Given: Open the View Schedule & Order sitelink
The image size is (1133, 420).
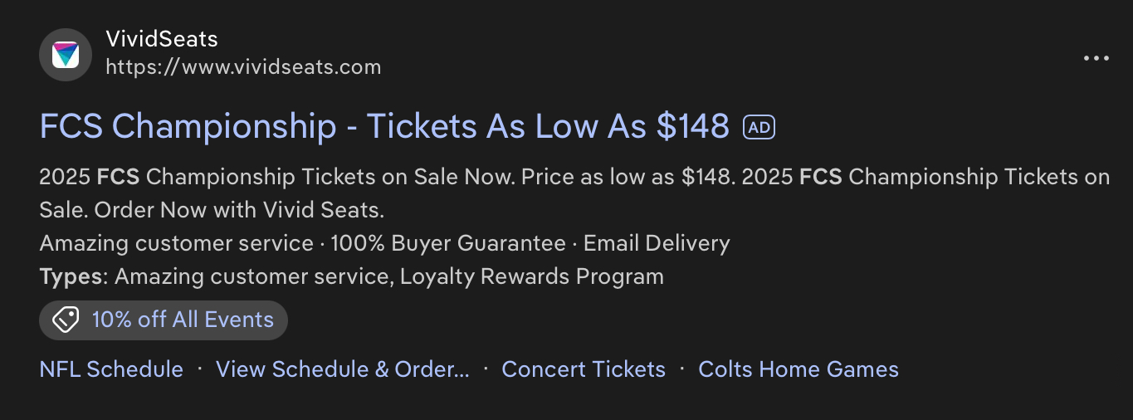Looking at the screenshot, I should tap(342, 369).
